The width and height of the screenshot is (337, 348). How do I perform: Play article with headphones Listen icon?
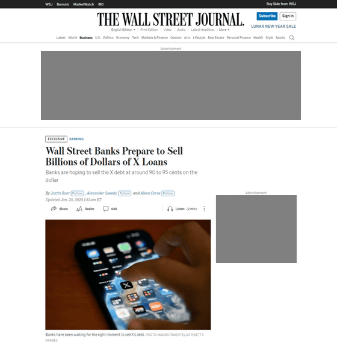pyautogui.click(x=170, y=209)
